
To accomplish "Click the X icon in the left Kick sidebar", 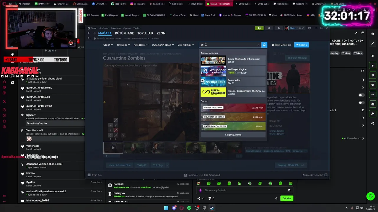I will (4, 101).
